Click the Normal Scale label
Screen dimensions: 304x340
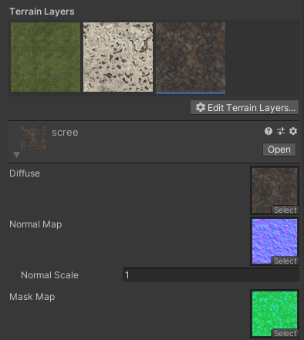tap(49, 275)
